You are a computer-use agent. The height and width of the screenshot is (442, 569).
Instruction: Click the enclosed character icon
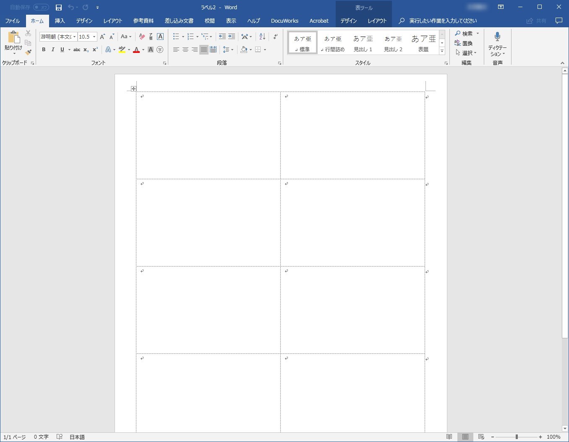tap(160, 50)
